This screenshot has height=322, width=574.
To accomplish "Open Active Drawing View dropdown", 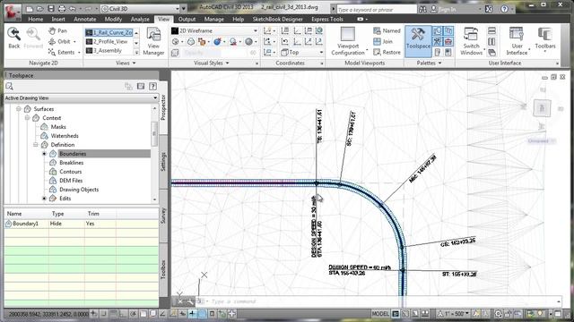I will point(82,97).
